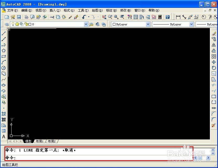The height and width of the screenshot is (168, 218).
Task: Open a file with Open icon
Action: coord(13,17)
